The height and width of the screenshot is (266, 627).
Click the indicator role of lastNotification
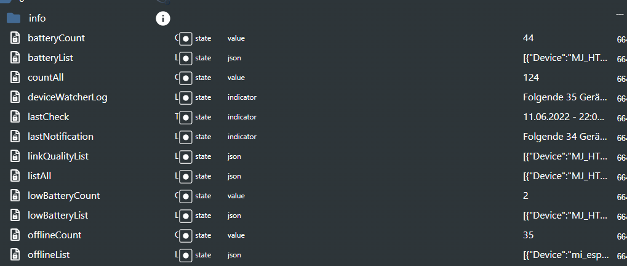click(242, 137)
